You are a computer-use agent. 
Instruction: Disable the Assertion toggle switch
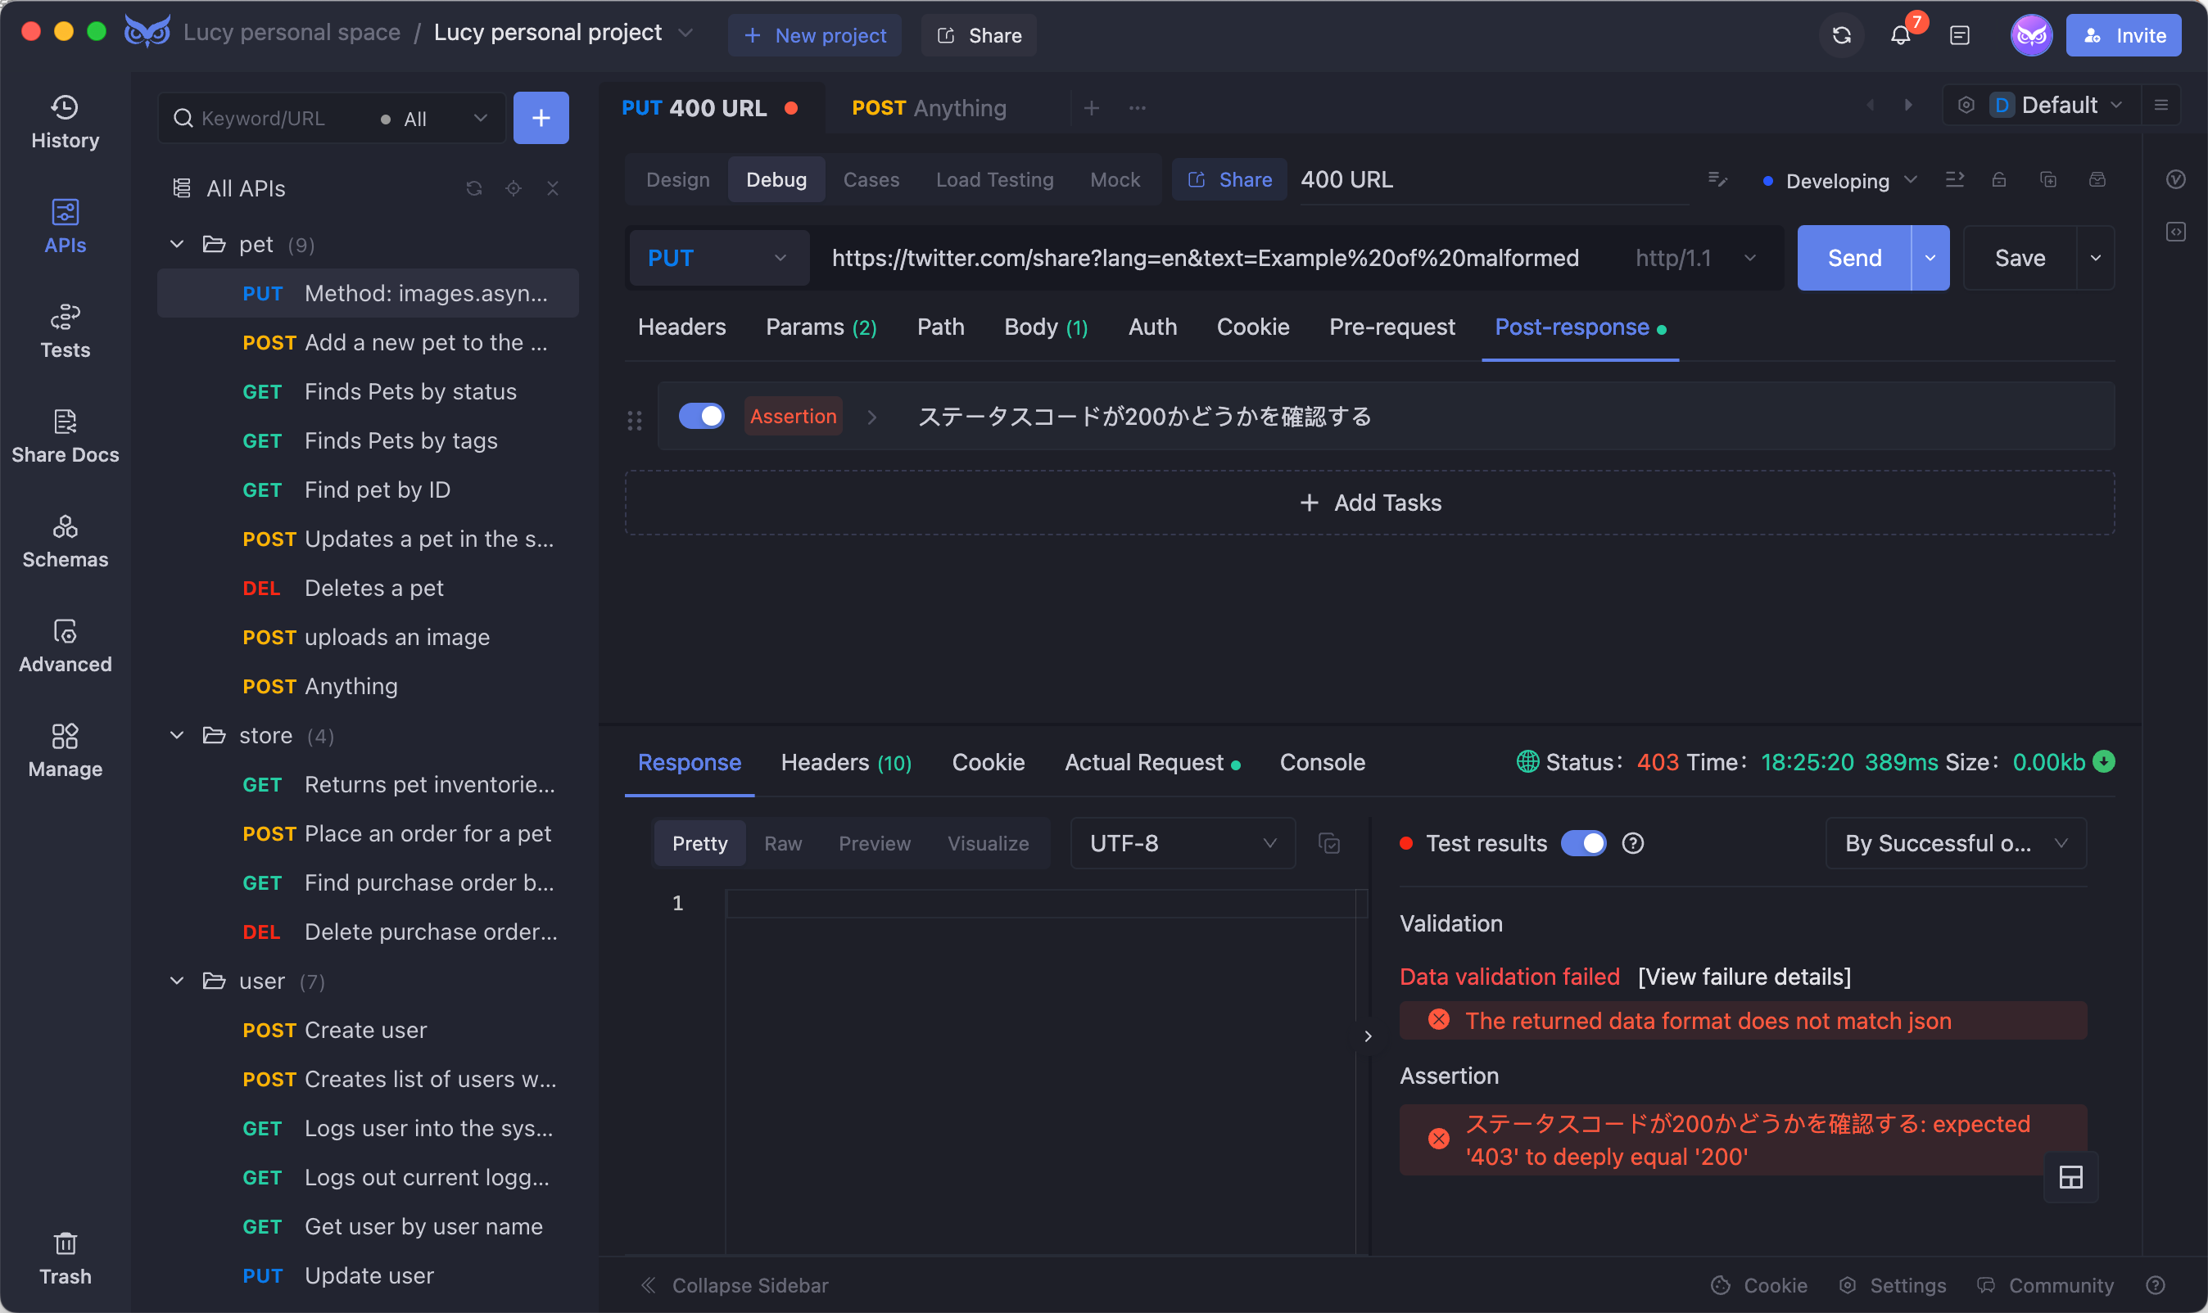pos(701,416)
